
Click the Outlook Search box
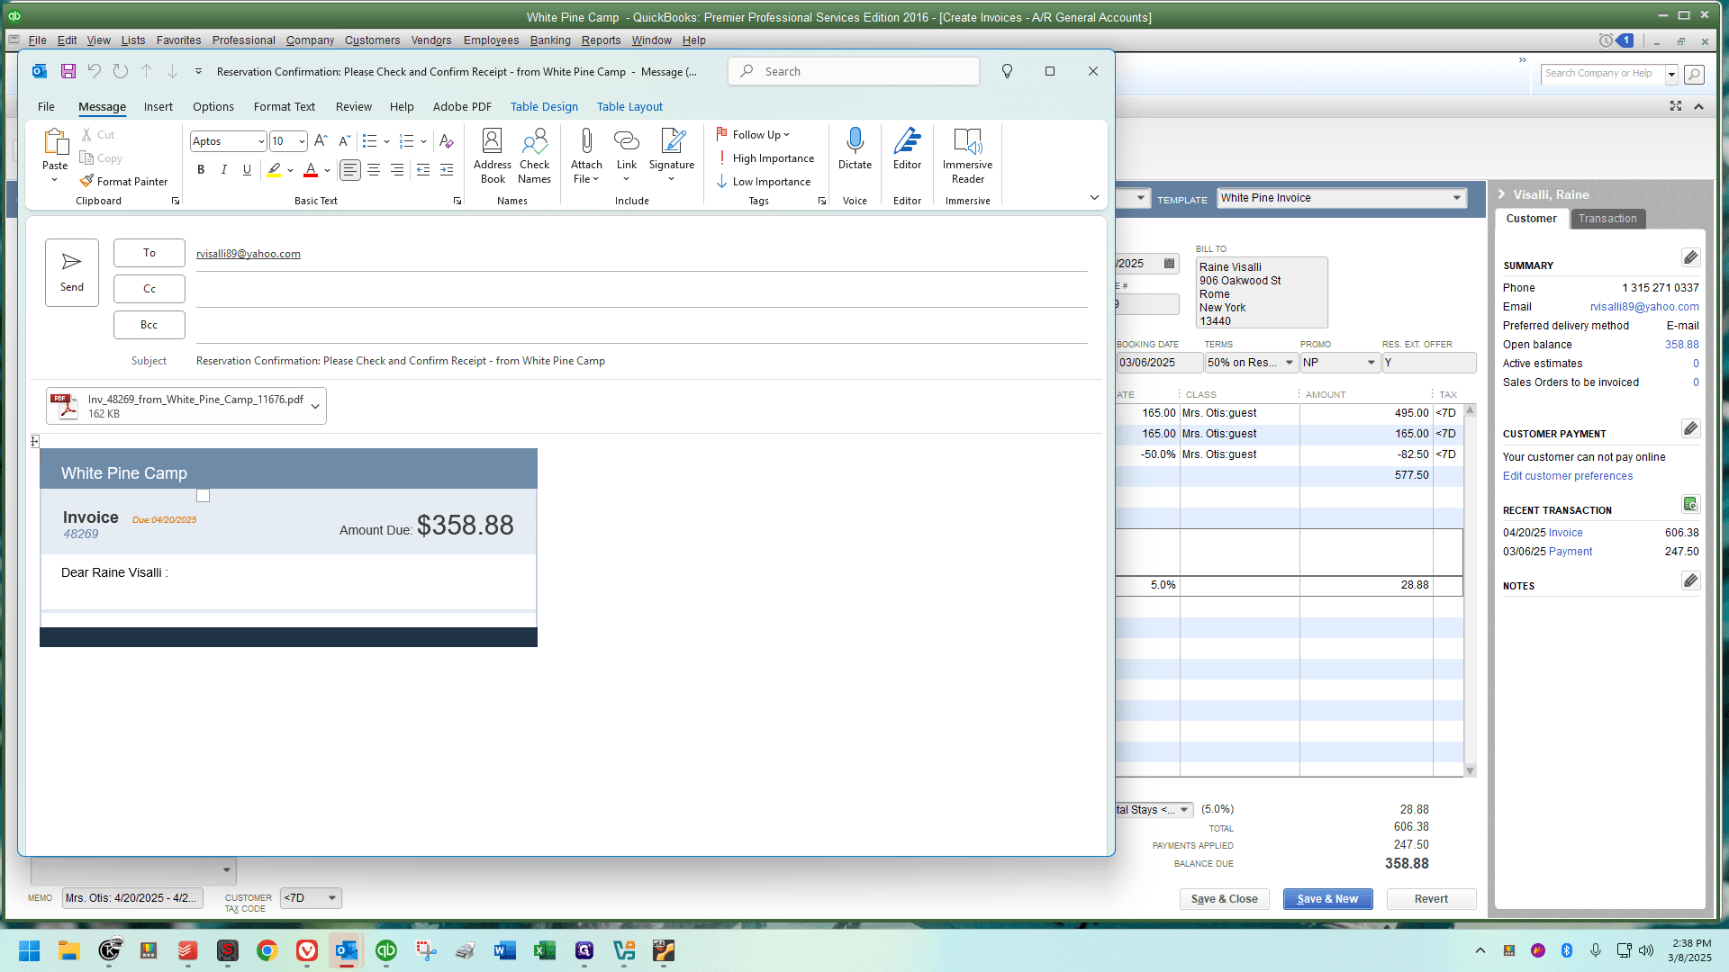[854, 71]
